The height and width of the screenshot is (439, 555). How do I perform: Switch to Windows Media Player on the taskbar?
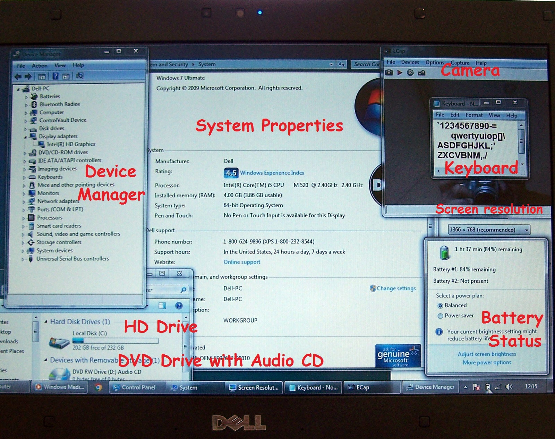coord(60,387)
